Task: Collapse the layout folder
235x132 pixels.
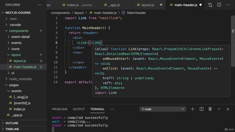Action: [8, 55]
